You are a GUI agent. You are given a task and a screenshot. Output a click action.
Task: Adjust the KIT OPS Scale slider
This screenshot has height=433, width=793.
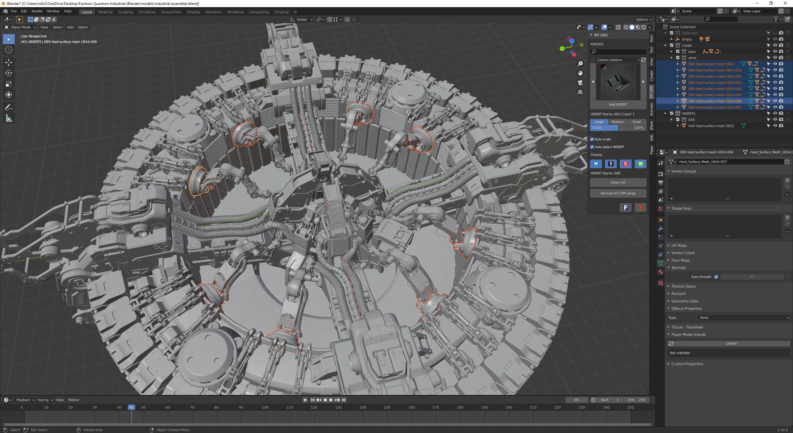click(x=618, y=128)
